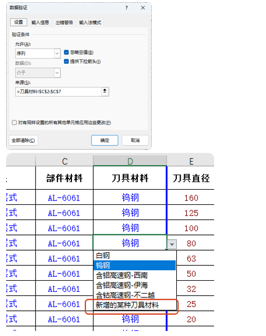Click the AL-6061 cell in the 100 row

[x=65, y=228]
